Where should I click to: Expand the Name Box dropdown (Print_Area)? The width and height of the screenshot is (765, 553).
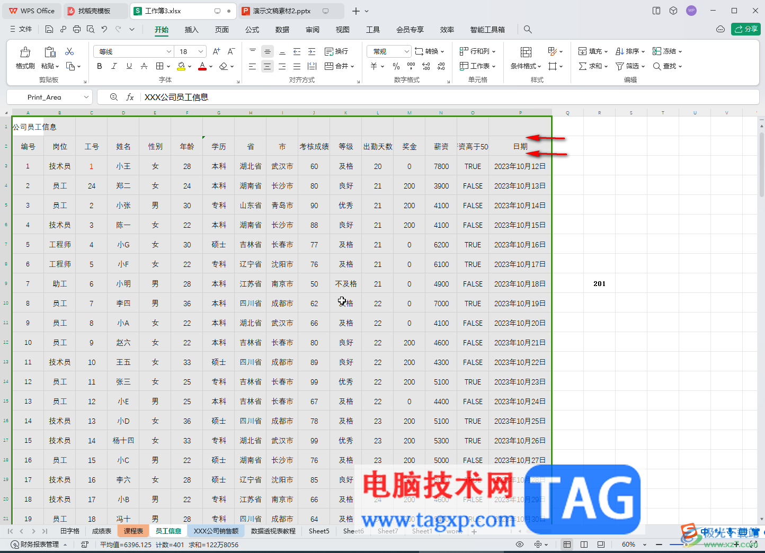[x=86, y=97]
